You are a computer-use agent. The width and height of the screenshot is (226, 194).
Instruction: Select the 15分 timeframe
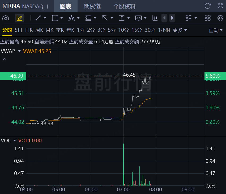click(x=137, y=30)
